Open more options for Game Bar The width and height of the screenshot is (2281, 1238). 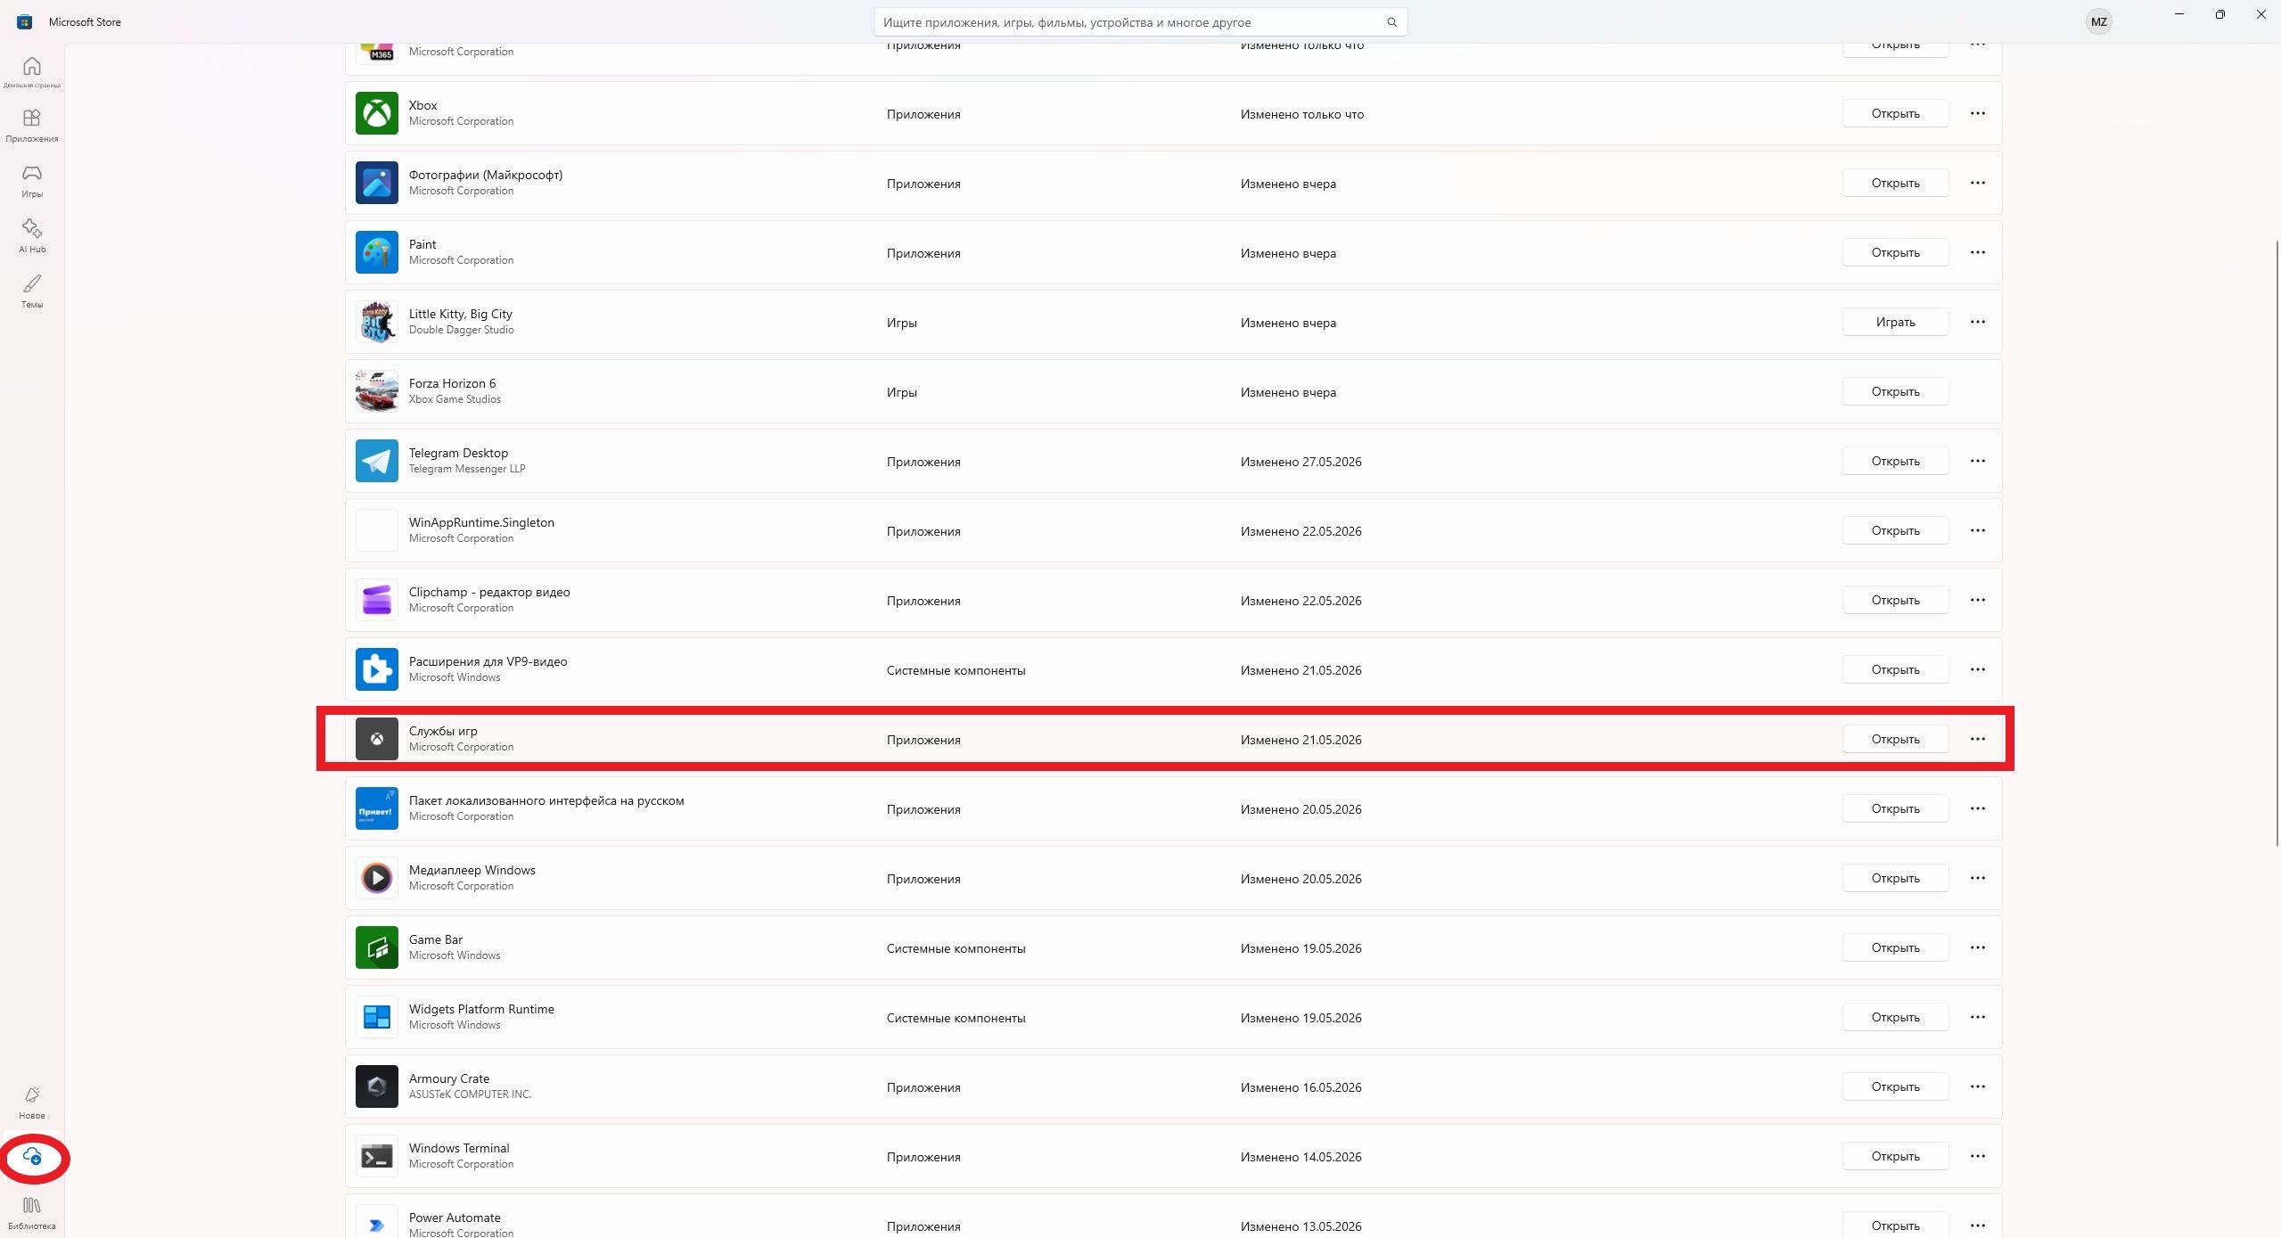pos(1978,947)
